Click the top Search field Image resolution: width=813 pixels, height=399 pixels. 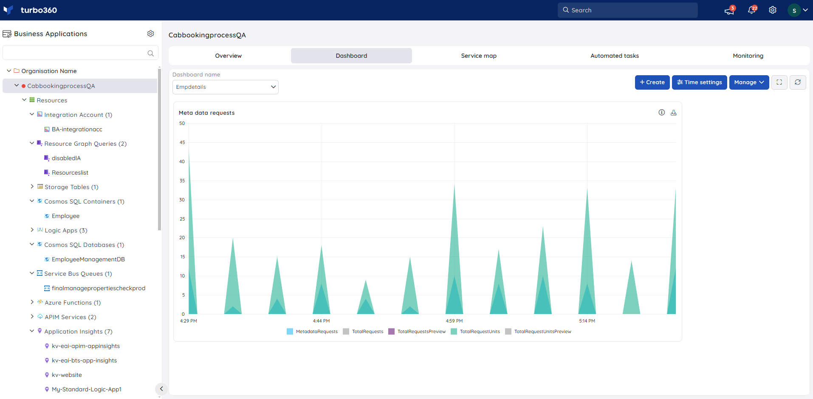click(627, 10)
